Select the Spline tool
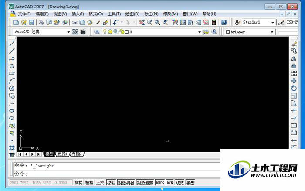 (12, 103)
